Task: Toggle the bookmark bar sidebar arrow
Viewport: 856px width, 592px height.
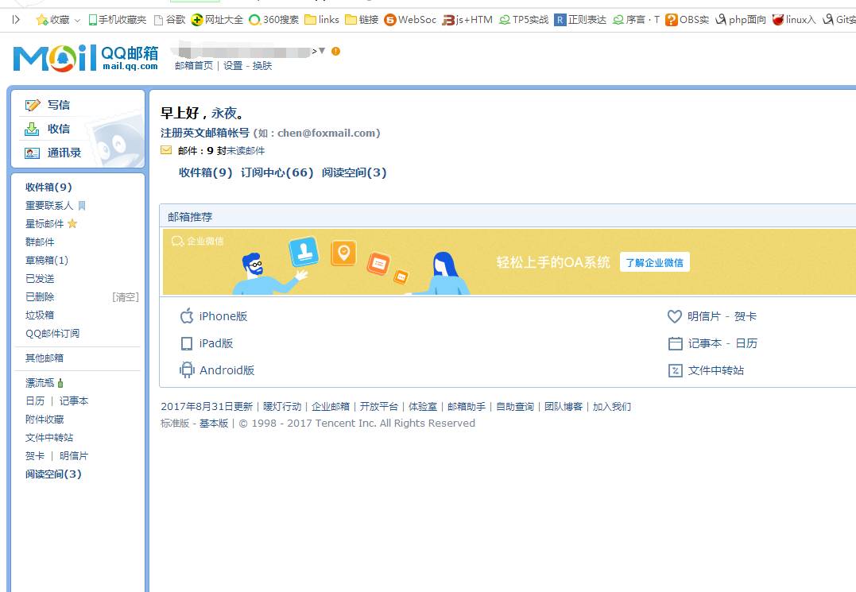Action: (16, 20)
